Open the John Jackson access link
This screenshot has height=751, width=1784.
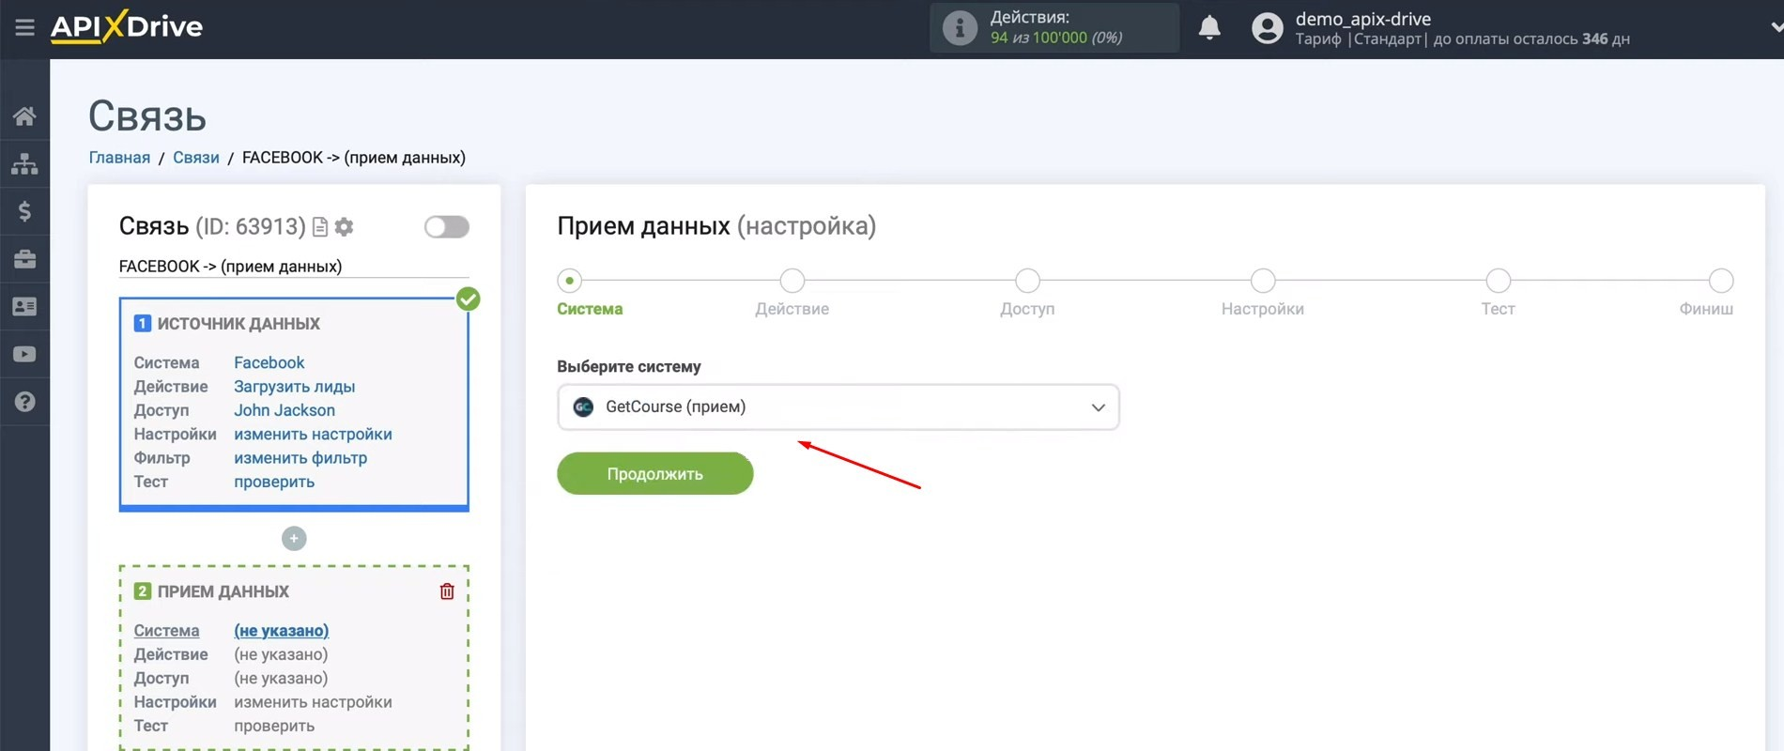285,410
